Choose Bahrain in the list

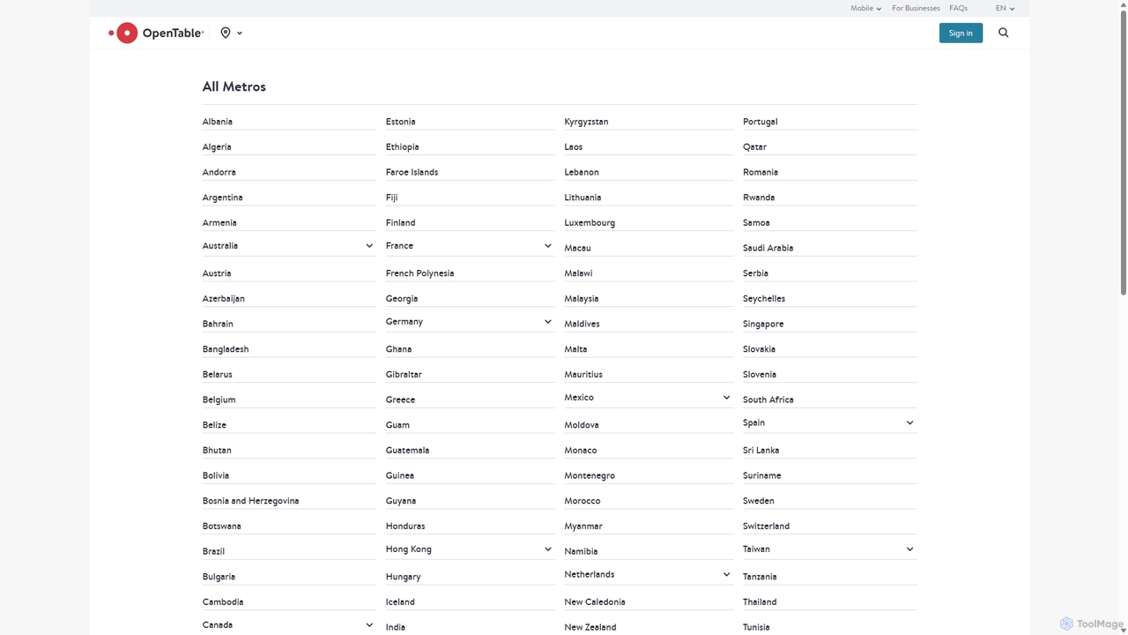click(218, 325)
